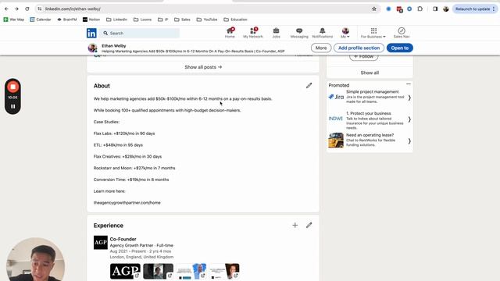Viewport: 500px width, 281px height.
Task: Click 'Flax Labs: +$120k/mo in 90 days' text
Action: (124, 133)
